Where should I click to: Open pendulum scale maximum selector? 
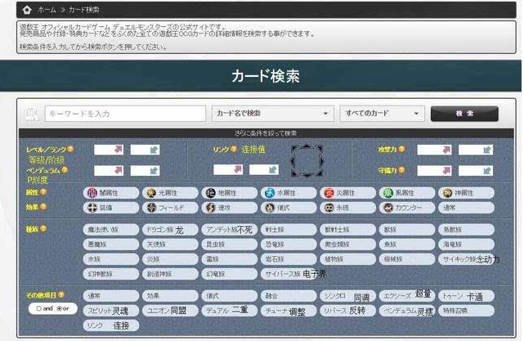(x=145, y=170)
